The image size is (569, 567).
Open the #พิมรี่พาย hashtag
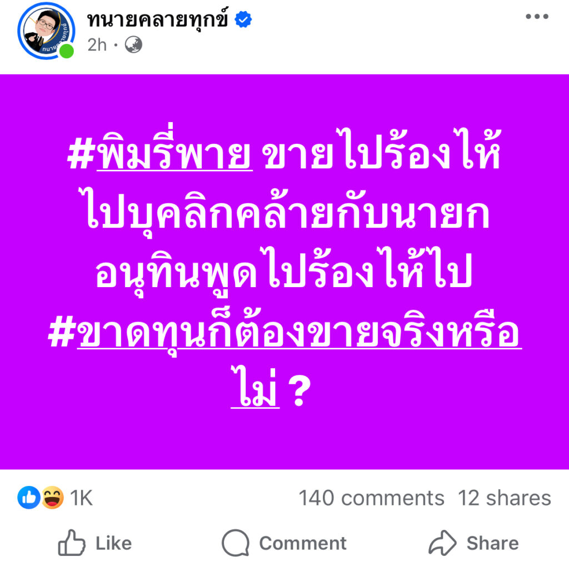(x=160, y=157)
